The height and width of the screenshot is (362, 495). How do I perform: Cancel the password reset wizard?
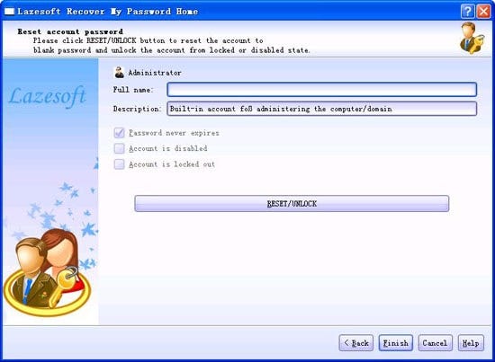pyautogui.click(x=435, y=343)
